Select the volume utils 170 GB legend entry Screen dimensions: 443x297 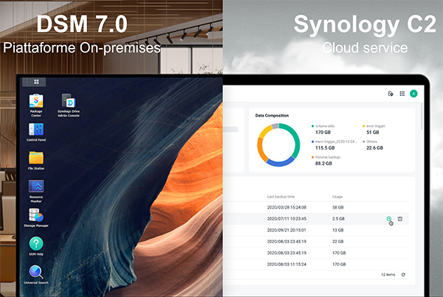pos(323,129)
